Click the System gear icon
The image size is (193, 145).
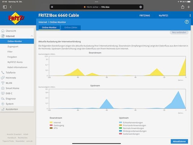tap(3, 104)
